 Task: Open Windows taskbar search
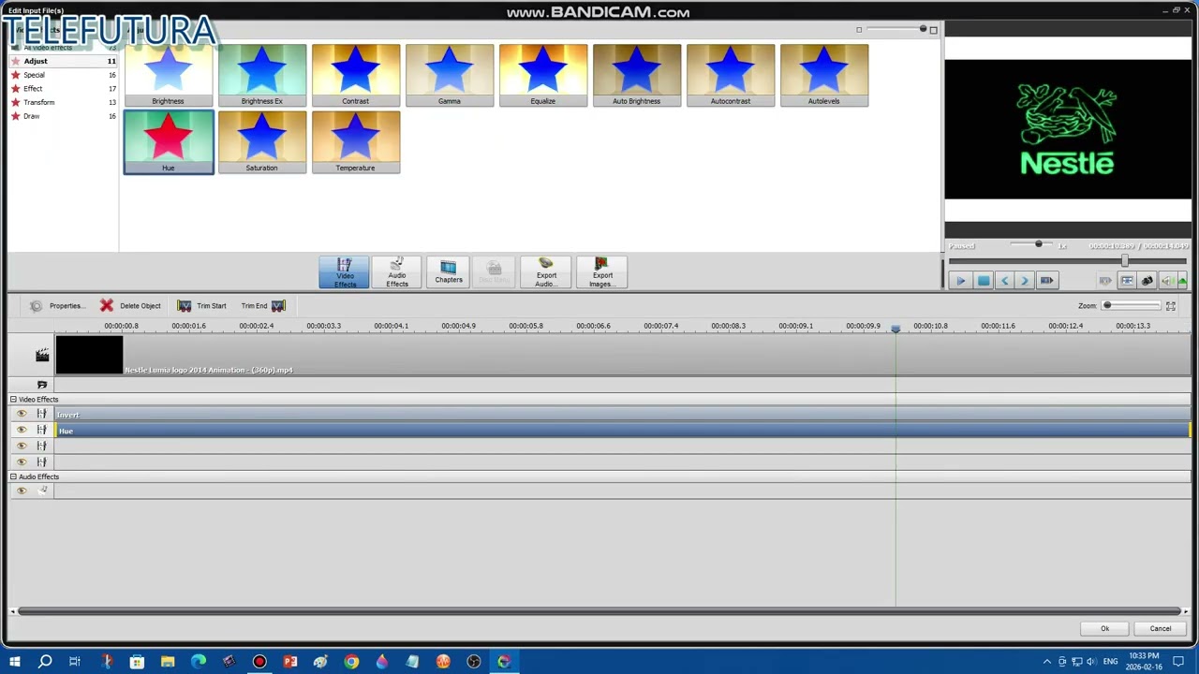point(44,662)
